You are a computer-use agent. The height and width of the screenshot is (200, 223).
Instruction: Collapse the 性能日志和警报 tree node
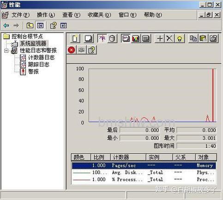(6, 50)
